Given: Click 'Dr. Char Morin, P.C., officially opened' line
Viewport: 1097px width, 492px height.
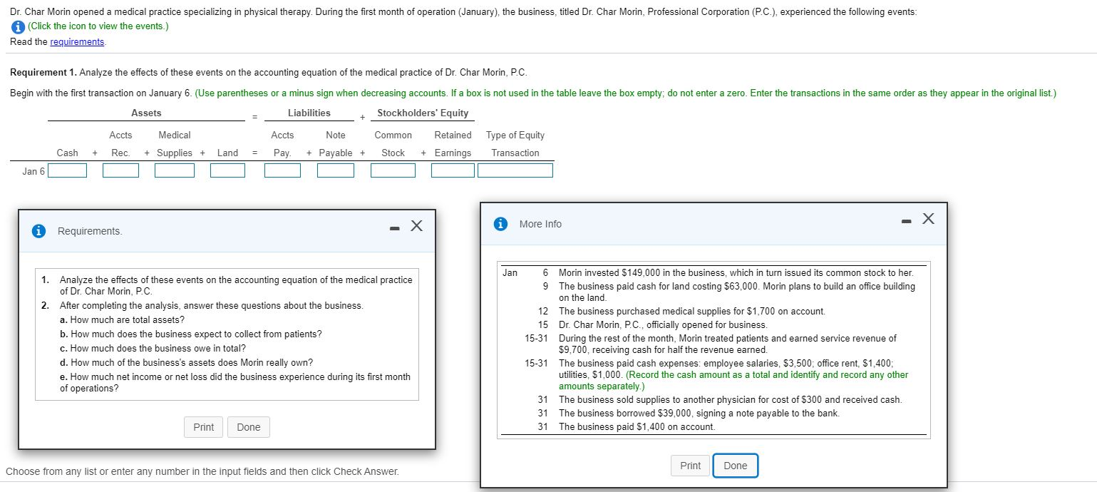Looking at the screenshot, I should (x=663, y=324).
